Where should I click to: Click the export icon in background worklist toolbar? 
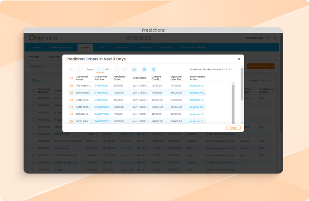pos(34,80)
